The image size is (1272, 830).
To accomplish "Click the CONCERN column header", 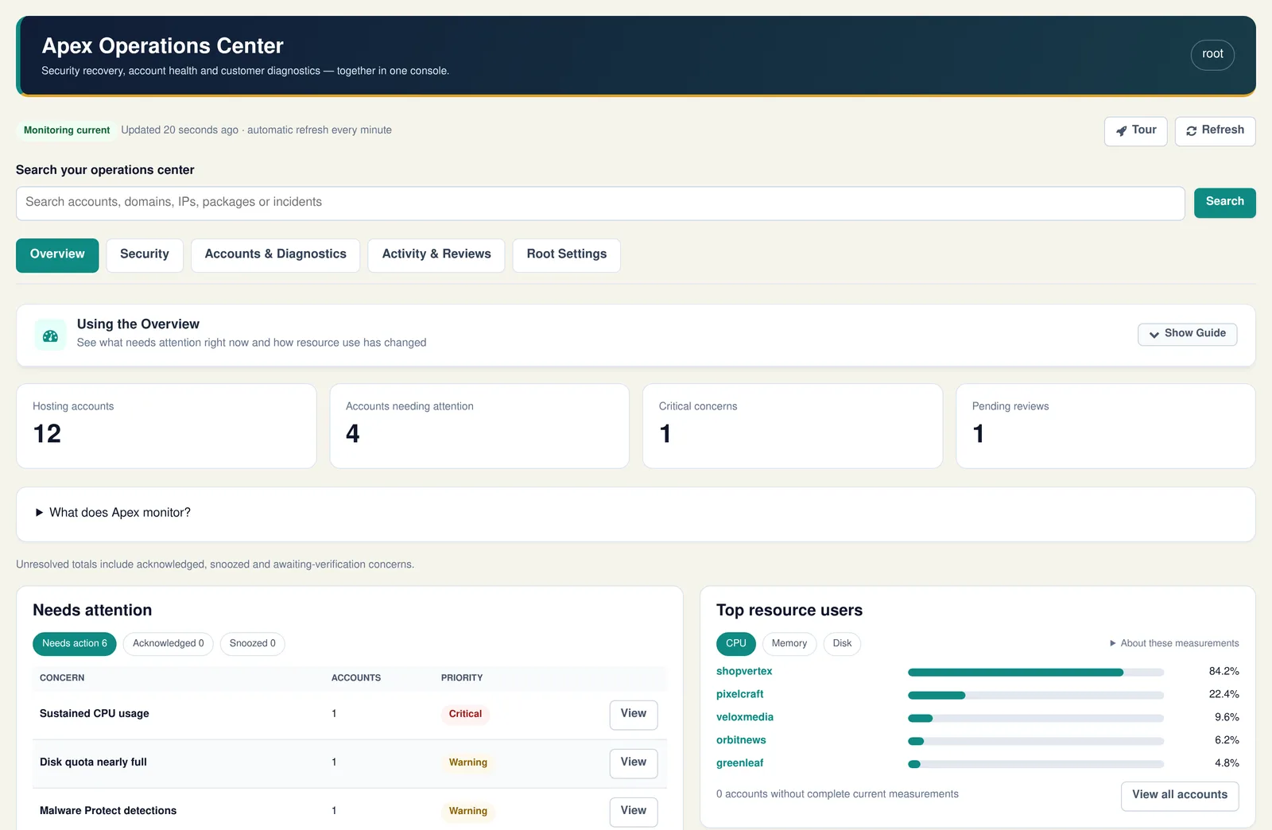I will [62, 678].
